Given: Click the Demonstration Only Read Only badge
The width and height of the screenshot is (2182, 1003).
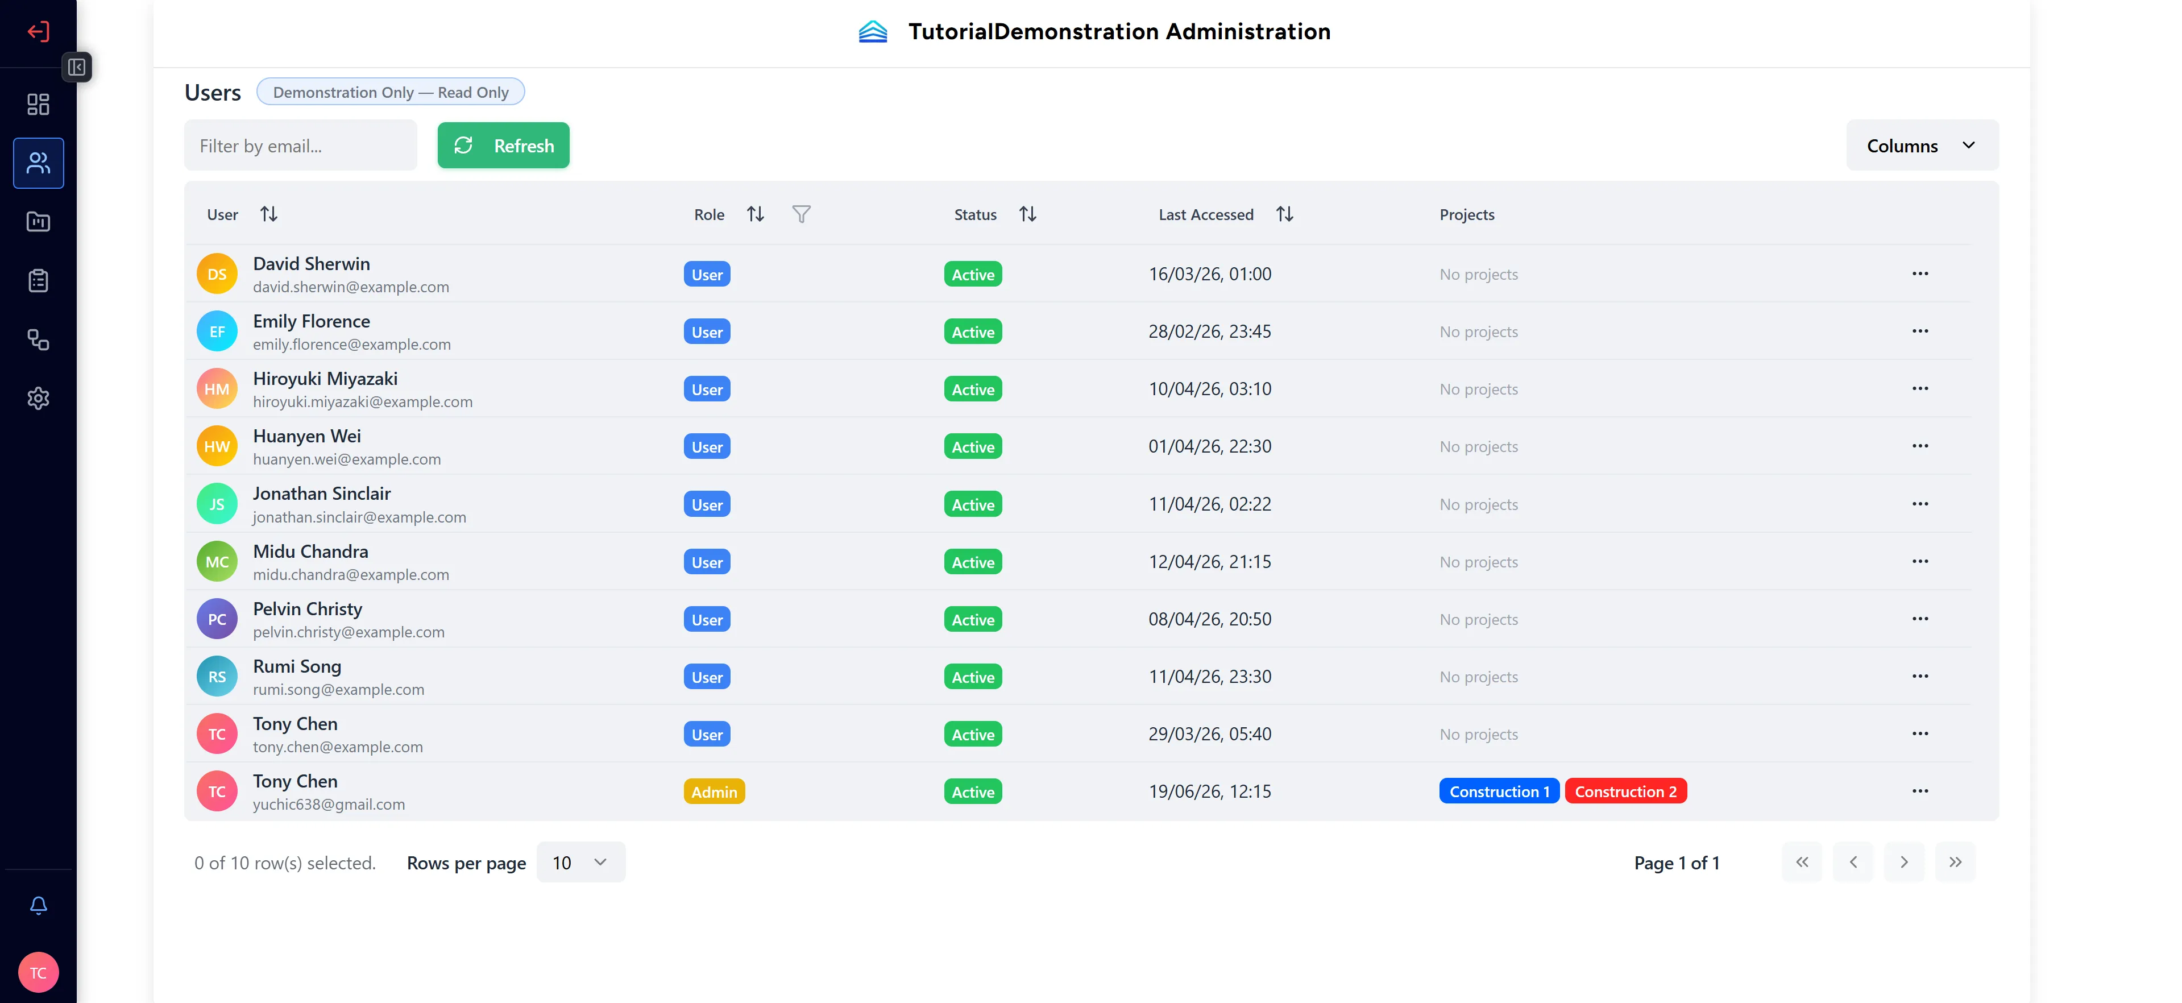Looking at the screenshot, I should [391, 92].
